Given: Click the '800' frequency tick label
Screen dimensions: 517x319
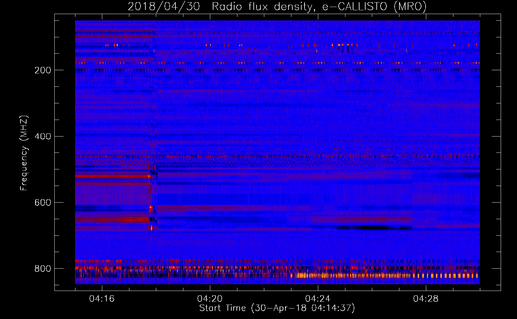Looking at the screenshot, I should [x=43, y=269].
